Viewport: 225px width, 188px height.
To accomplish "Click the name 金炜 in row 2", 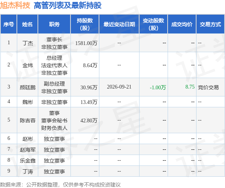I will (x=28, y=65).
